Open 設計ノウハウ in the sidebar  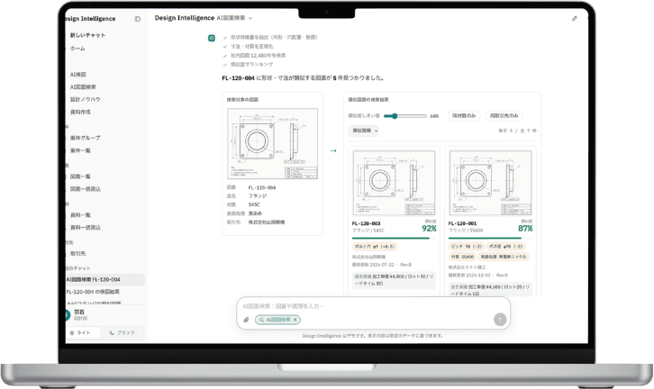tap(85, 100)
